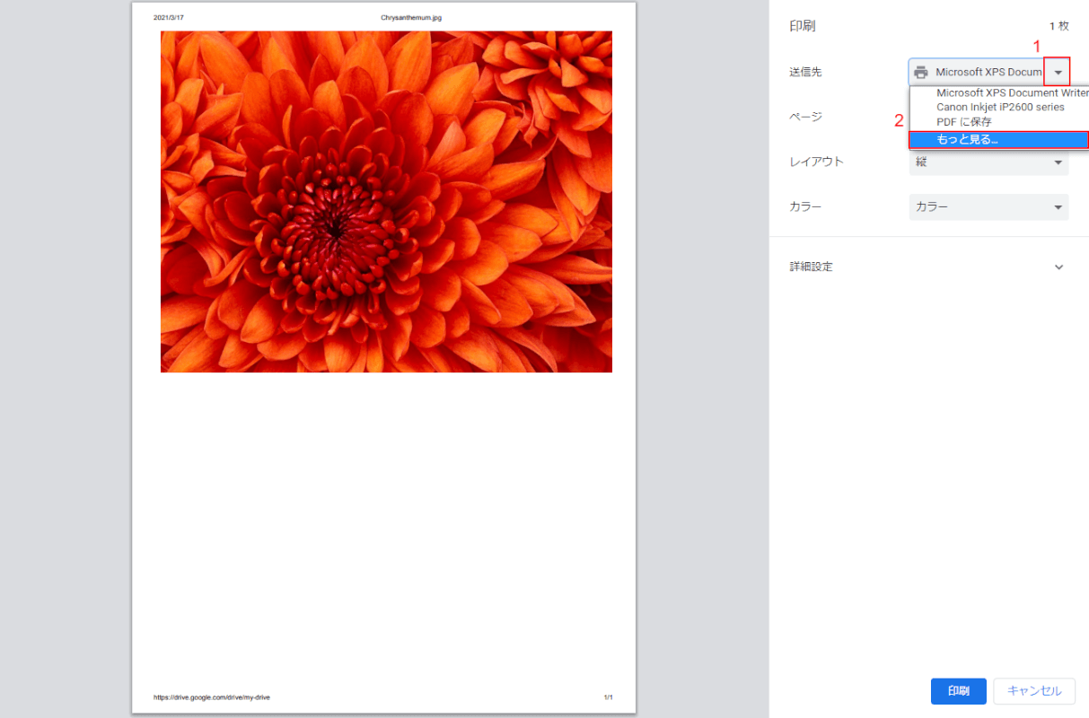Click the 1 枚 sheet count text
Viewport: 1089px width, 718px height.
1058,27
